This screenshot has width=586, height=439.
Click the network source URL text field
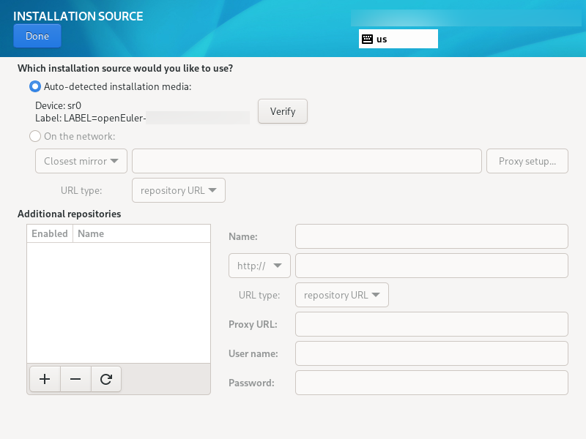(306, 161)
